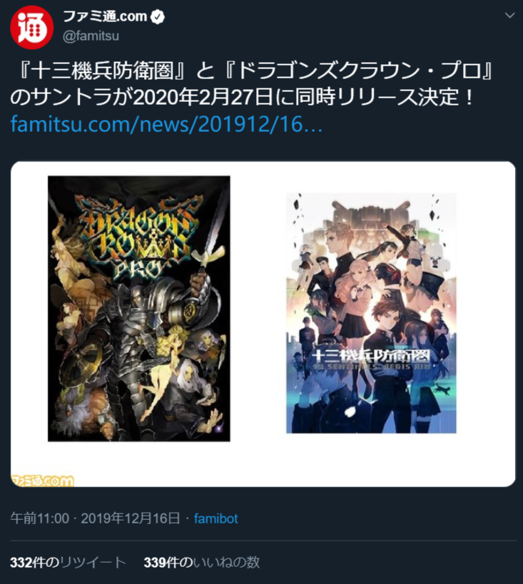View the Dragon's Crown Pro cover image
This screenshot has width=523, height=584.
pos(138,309)
